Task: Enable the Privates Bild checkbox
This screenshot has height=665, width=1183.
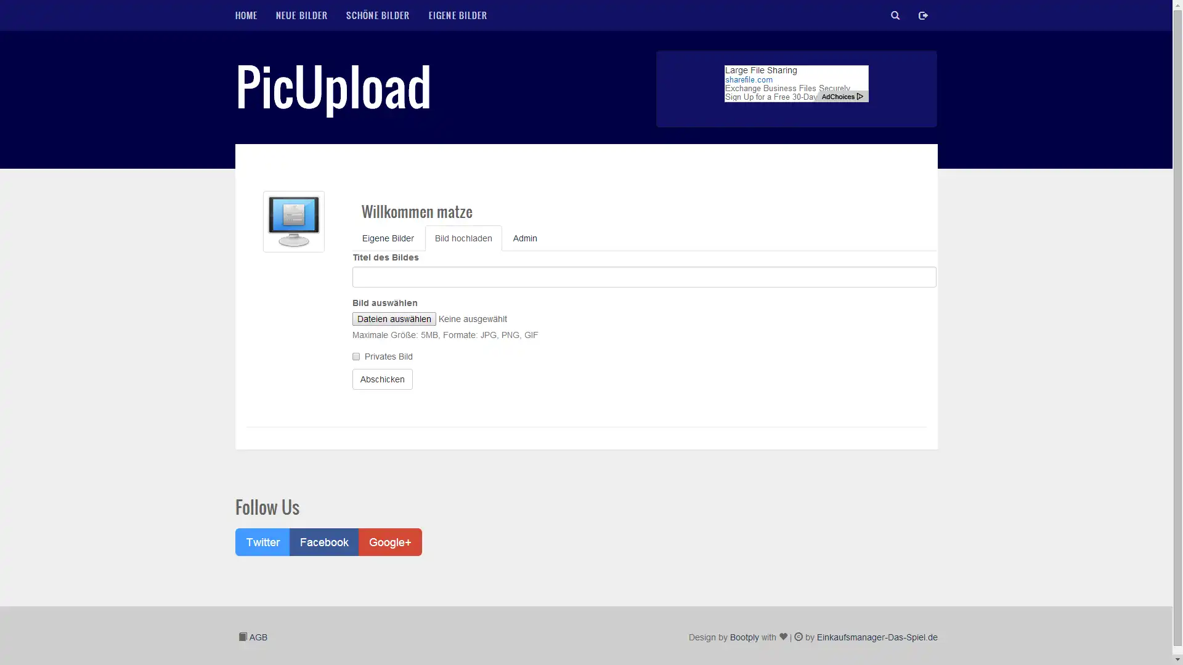Action: 356,357
